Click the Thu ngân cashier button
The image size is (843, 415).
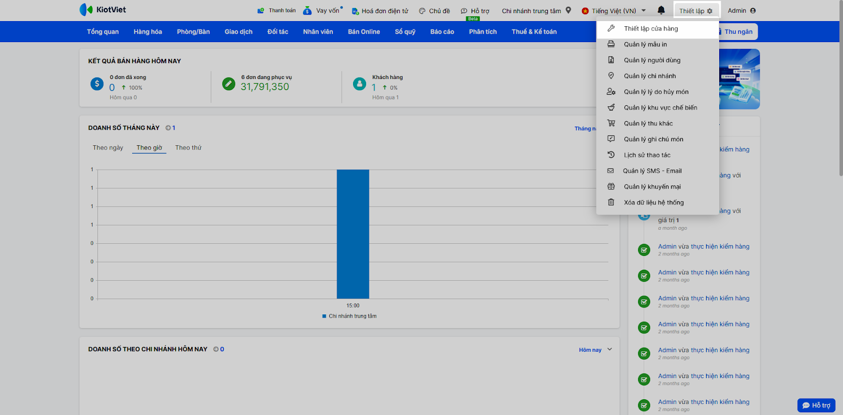738,32
